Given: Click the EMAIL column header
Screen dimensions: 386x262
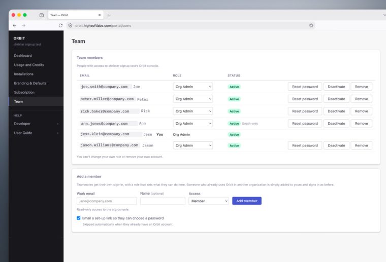Looking at the screenshot, I should tap(85, 76).
